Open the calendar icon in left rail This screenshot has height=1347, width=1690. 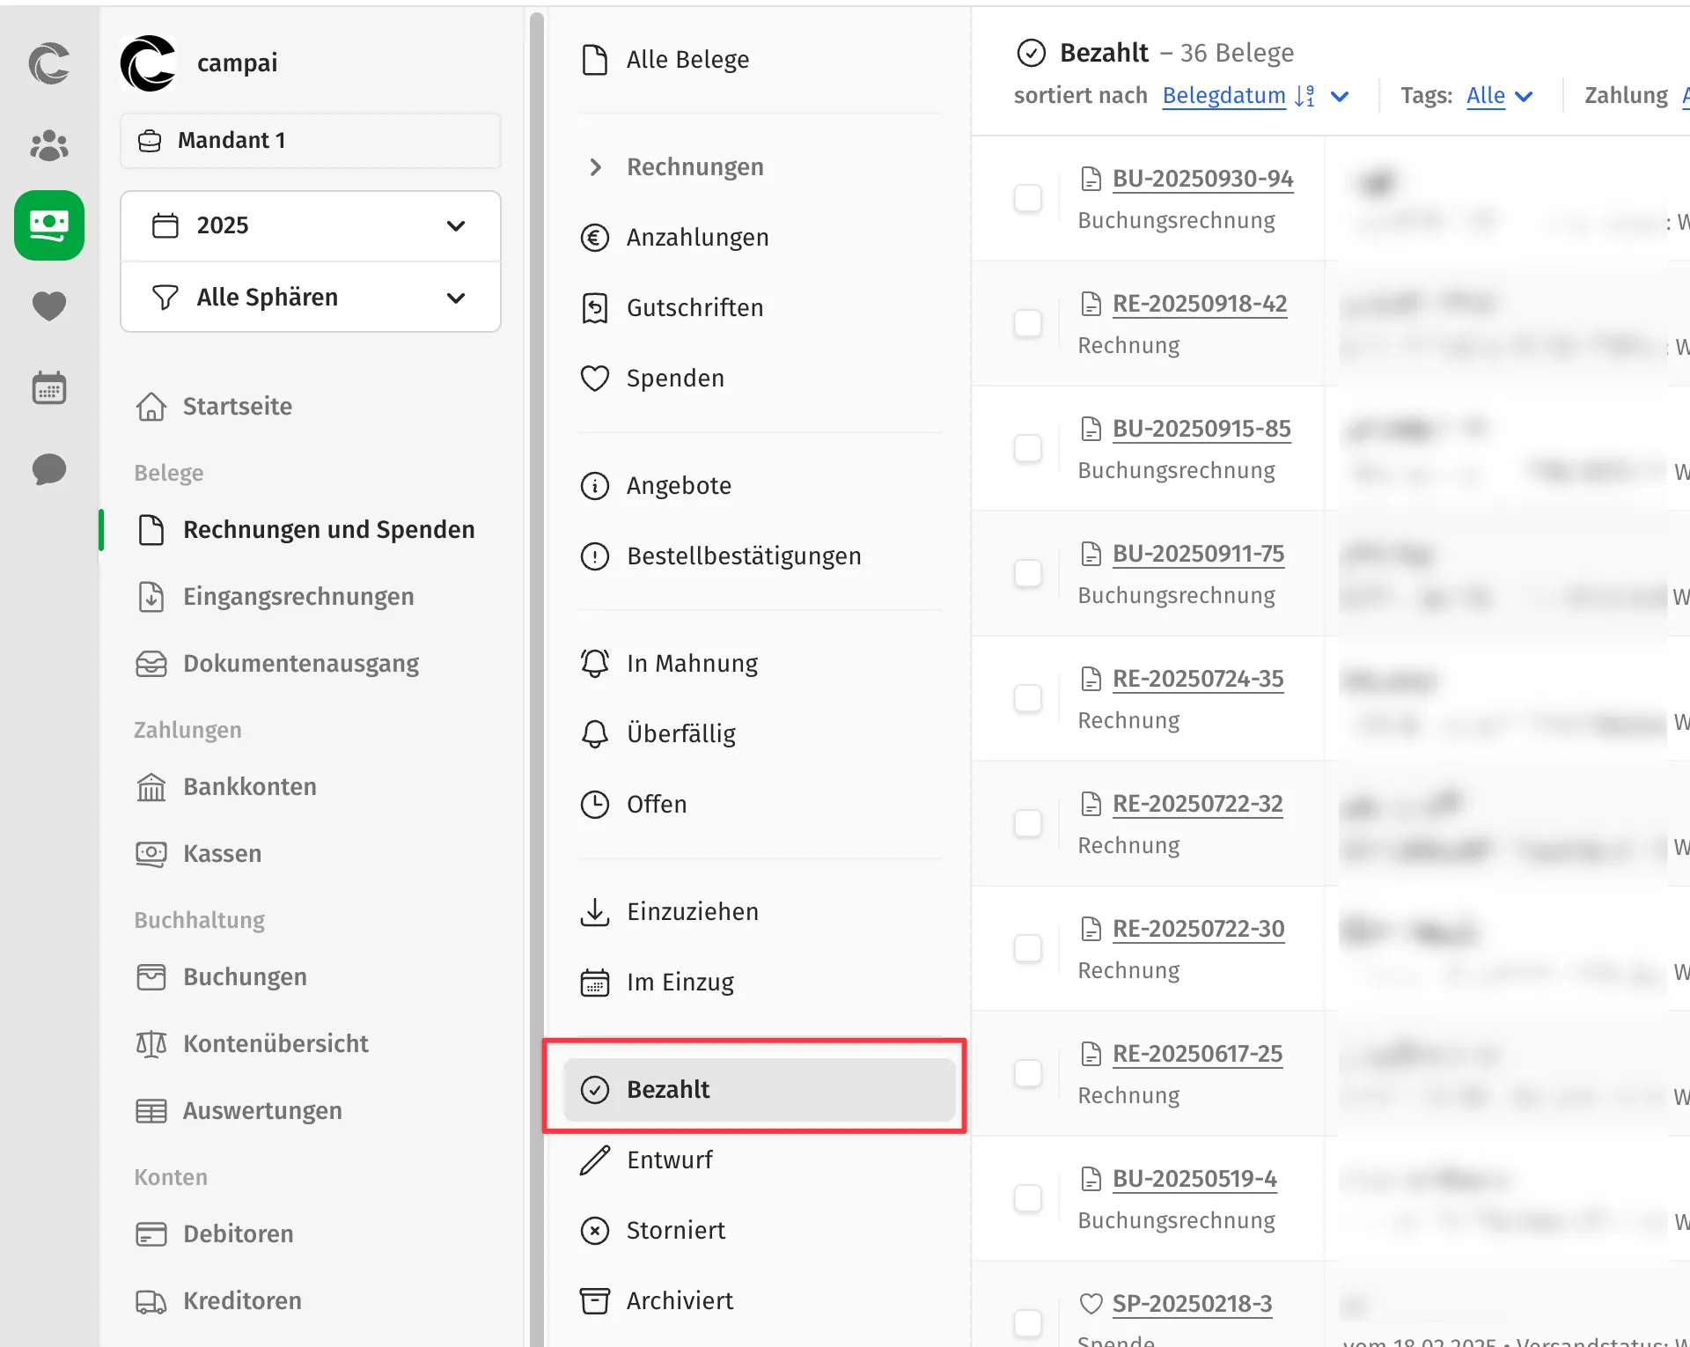tap(48, 387)
